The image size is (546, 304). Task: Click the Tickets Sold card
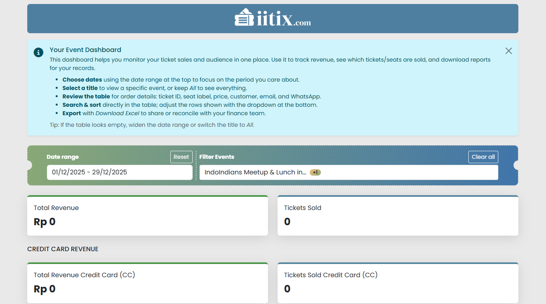point(397,216)
